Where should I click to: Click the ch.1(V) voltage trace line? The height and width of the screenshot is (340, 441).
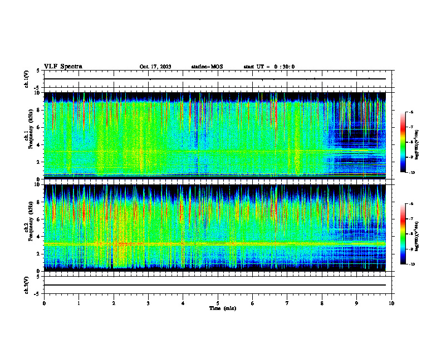pos(215,79)
